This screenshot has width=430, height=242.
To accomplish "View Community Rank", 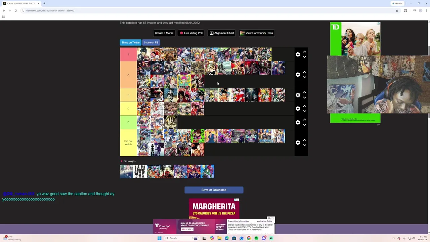I will coord(257,33).
